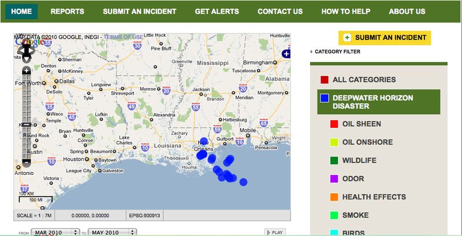462x236 pixels.
Task: Click the red ALL CATEGORIES swatch
Action: [x=325, y=79]
